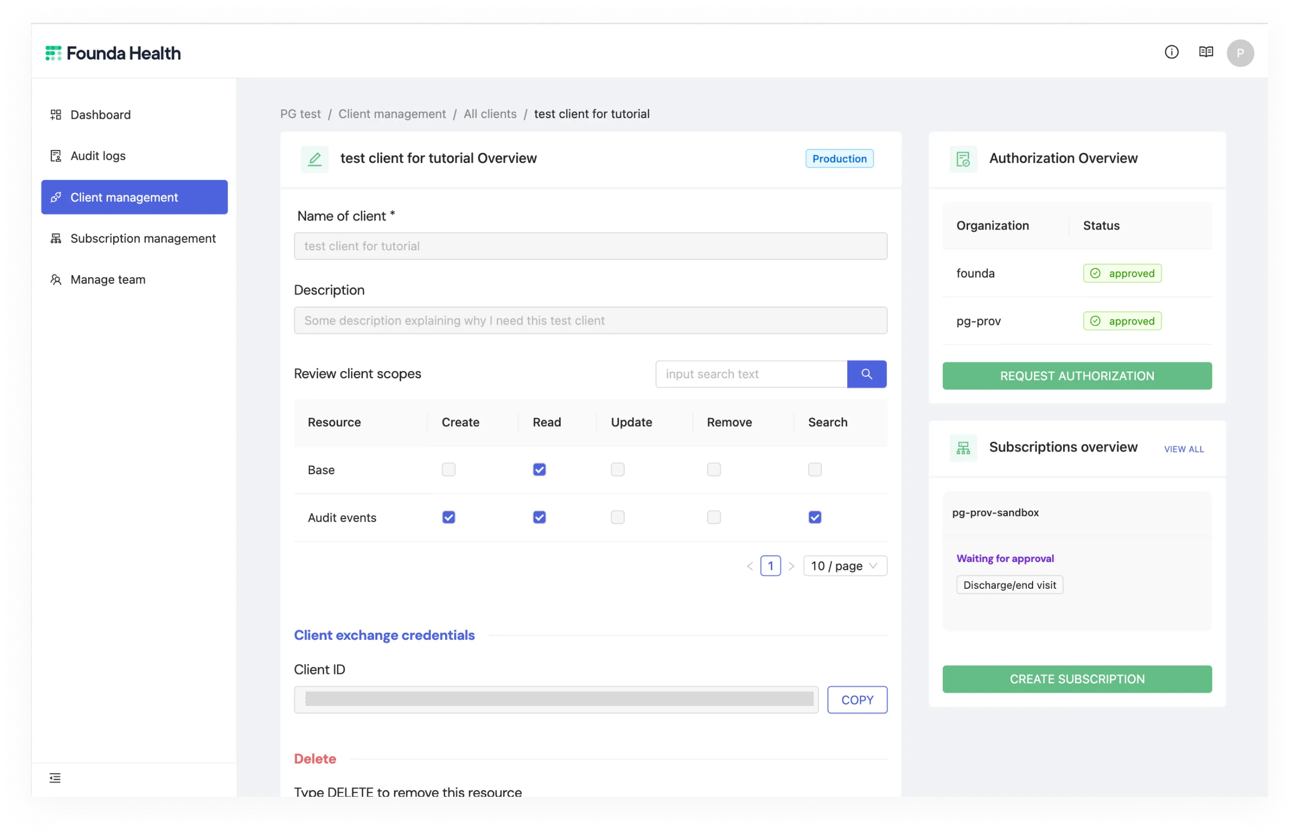
Task: Uncheck Read scope for Base
Action: click(x=539, y=470)
